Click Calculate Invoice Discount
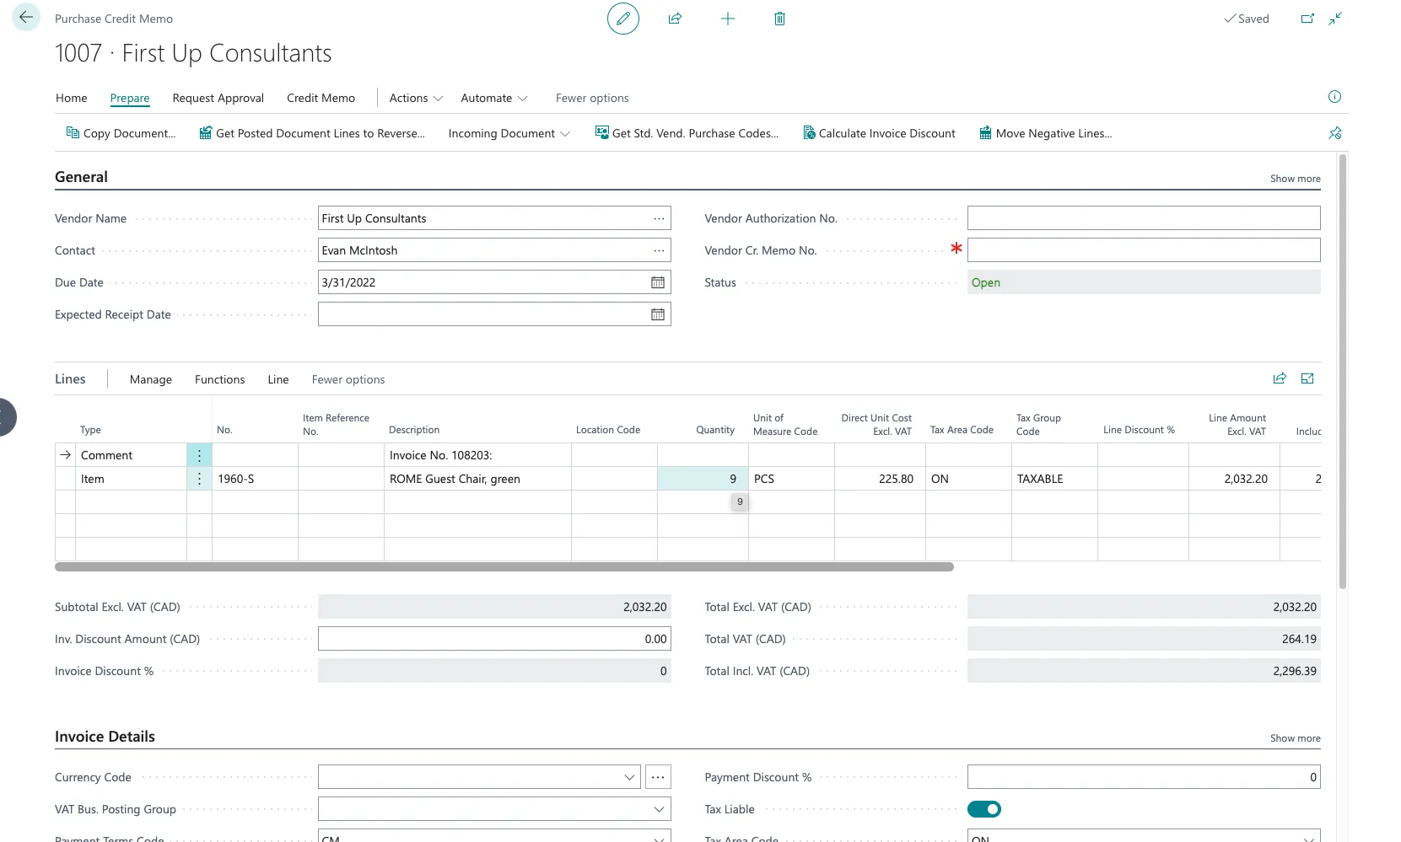Image resolution: width=1401 pixels, height=842 pixels. tap(879, 133)
